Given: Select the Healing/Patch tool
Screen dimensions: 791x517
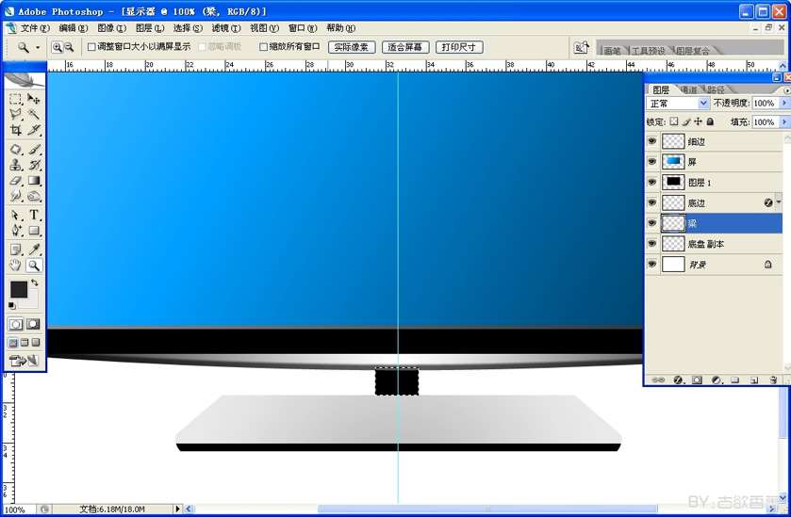Looking at the screenshot, I should [x=16, y=149].
